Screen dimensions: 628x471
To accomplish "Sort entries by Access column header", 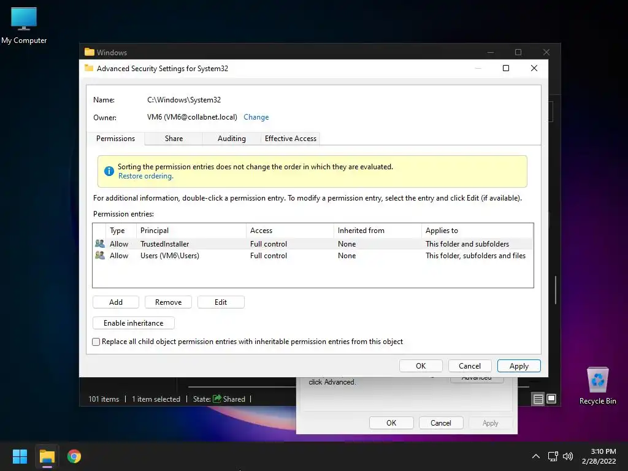I will [x=290, y=231].
